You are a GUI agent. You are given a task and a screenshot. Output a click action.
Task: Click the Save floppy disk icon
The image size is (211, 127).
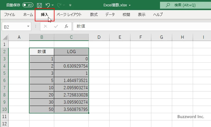click(x=39, y=5)
